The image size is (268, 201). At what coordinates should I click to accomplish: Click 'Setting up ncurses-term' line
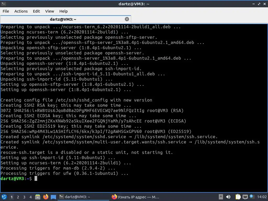[66, 163]
